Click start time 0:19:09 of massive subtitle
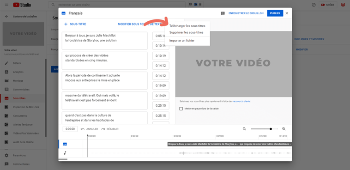350x170 pixels. click(x=161, y=96)
